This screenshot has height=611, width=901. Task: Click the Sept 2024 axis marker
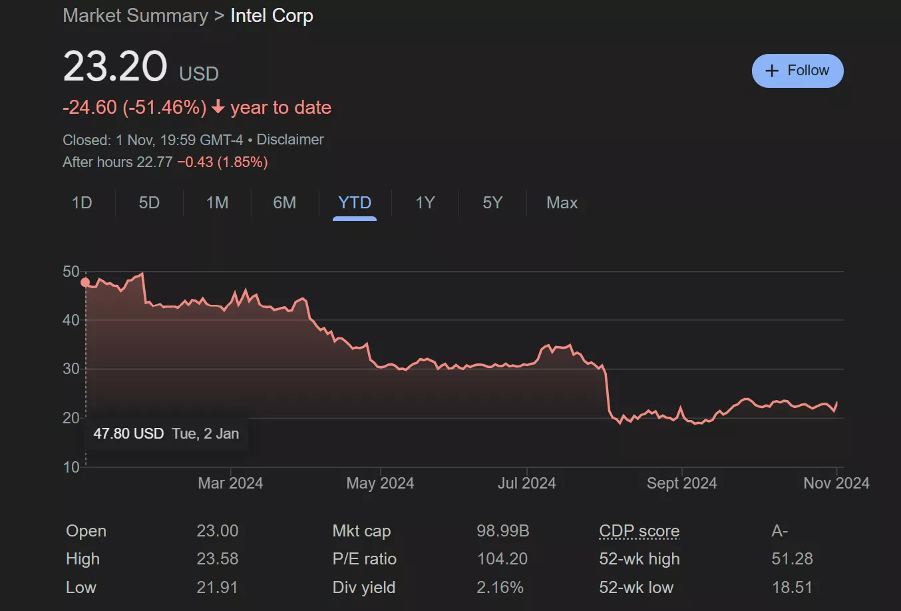click(681, 483)
